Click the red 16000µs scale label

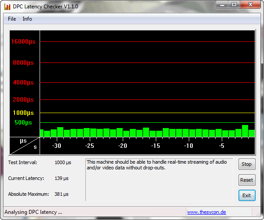pos(23,42)
